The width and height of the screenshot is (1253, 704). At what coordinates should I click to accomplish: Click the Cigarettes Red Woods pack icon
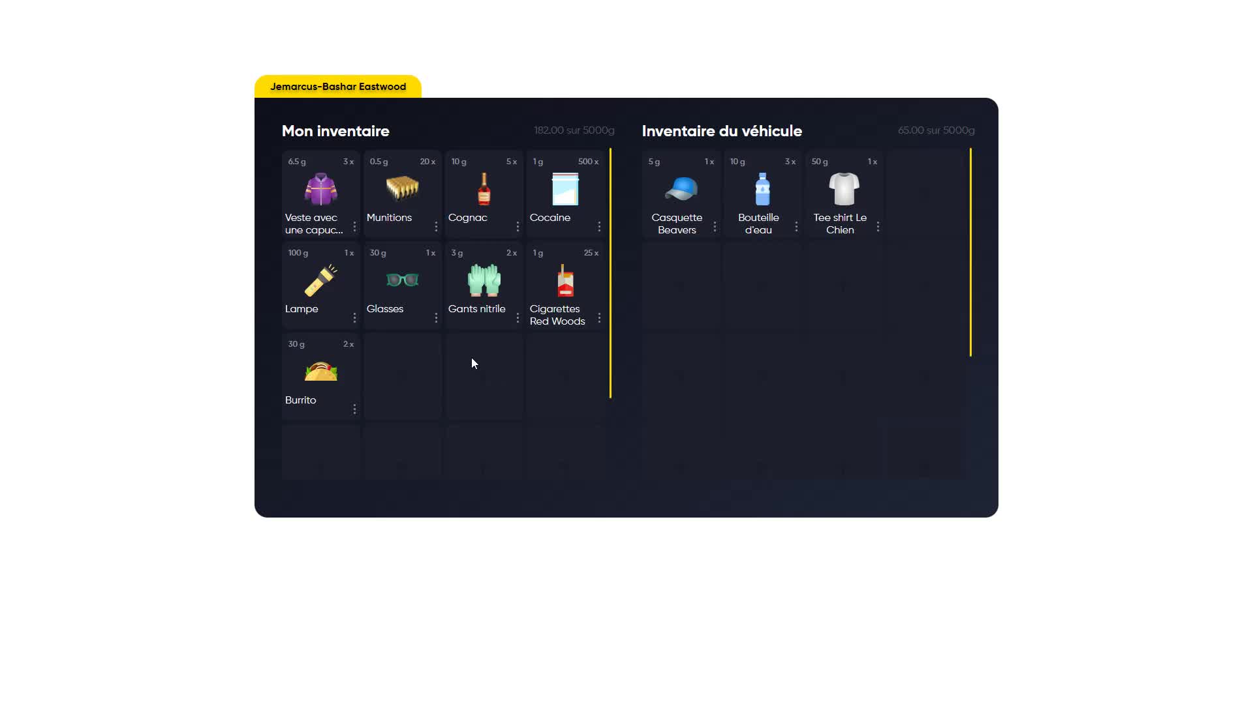[x=565, y=280]
